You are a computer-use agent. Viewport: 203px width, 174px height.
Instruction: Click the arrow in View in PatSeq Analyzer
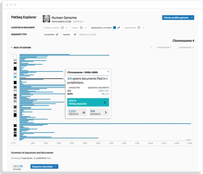105,102
